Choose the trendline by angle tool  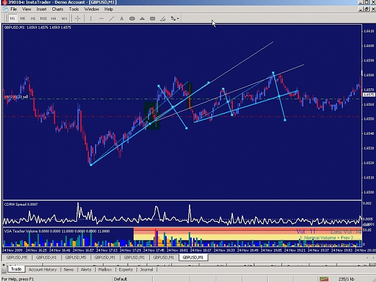coord(163,19)
